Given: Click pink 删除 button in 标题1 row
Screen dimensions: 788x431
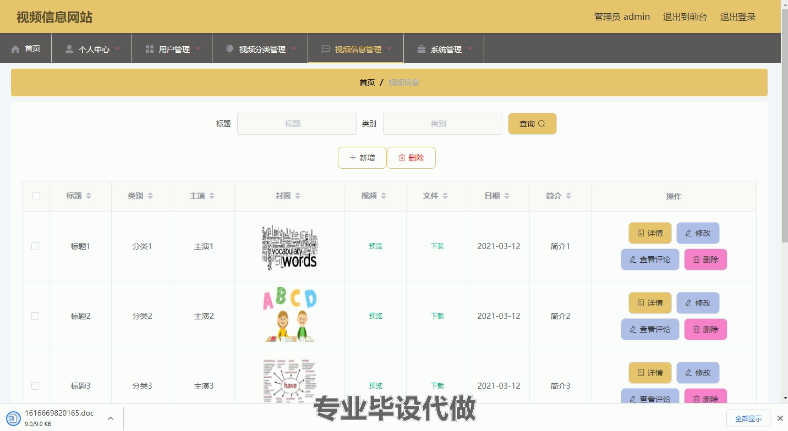Looking at the screenshot, I should tap(705, 259).
